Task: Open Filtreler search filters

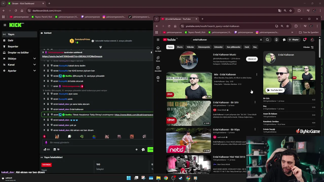Action: coord(308,47)
